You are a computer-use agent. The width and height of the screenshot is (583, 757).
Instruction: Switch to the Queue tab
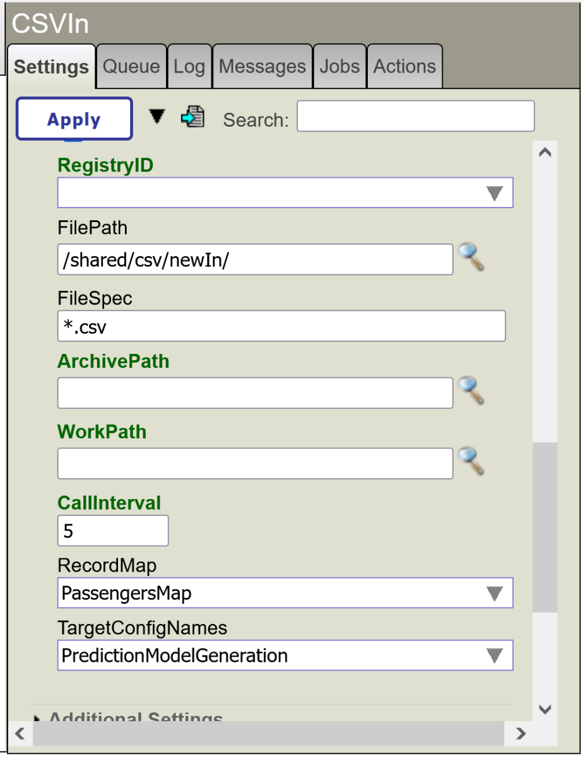[x=131, y=67]
